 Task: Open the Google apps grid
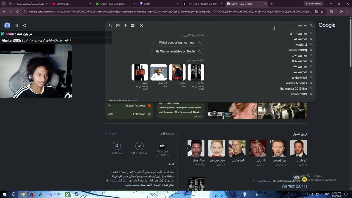click(16, 26)
